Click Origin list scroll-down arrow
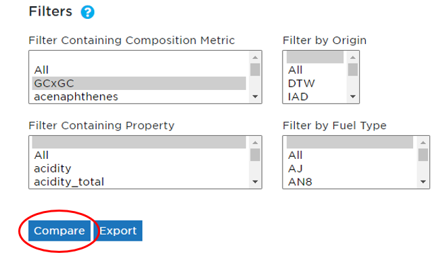 pos(353,97)
